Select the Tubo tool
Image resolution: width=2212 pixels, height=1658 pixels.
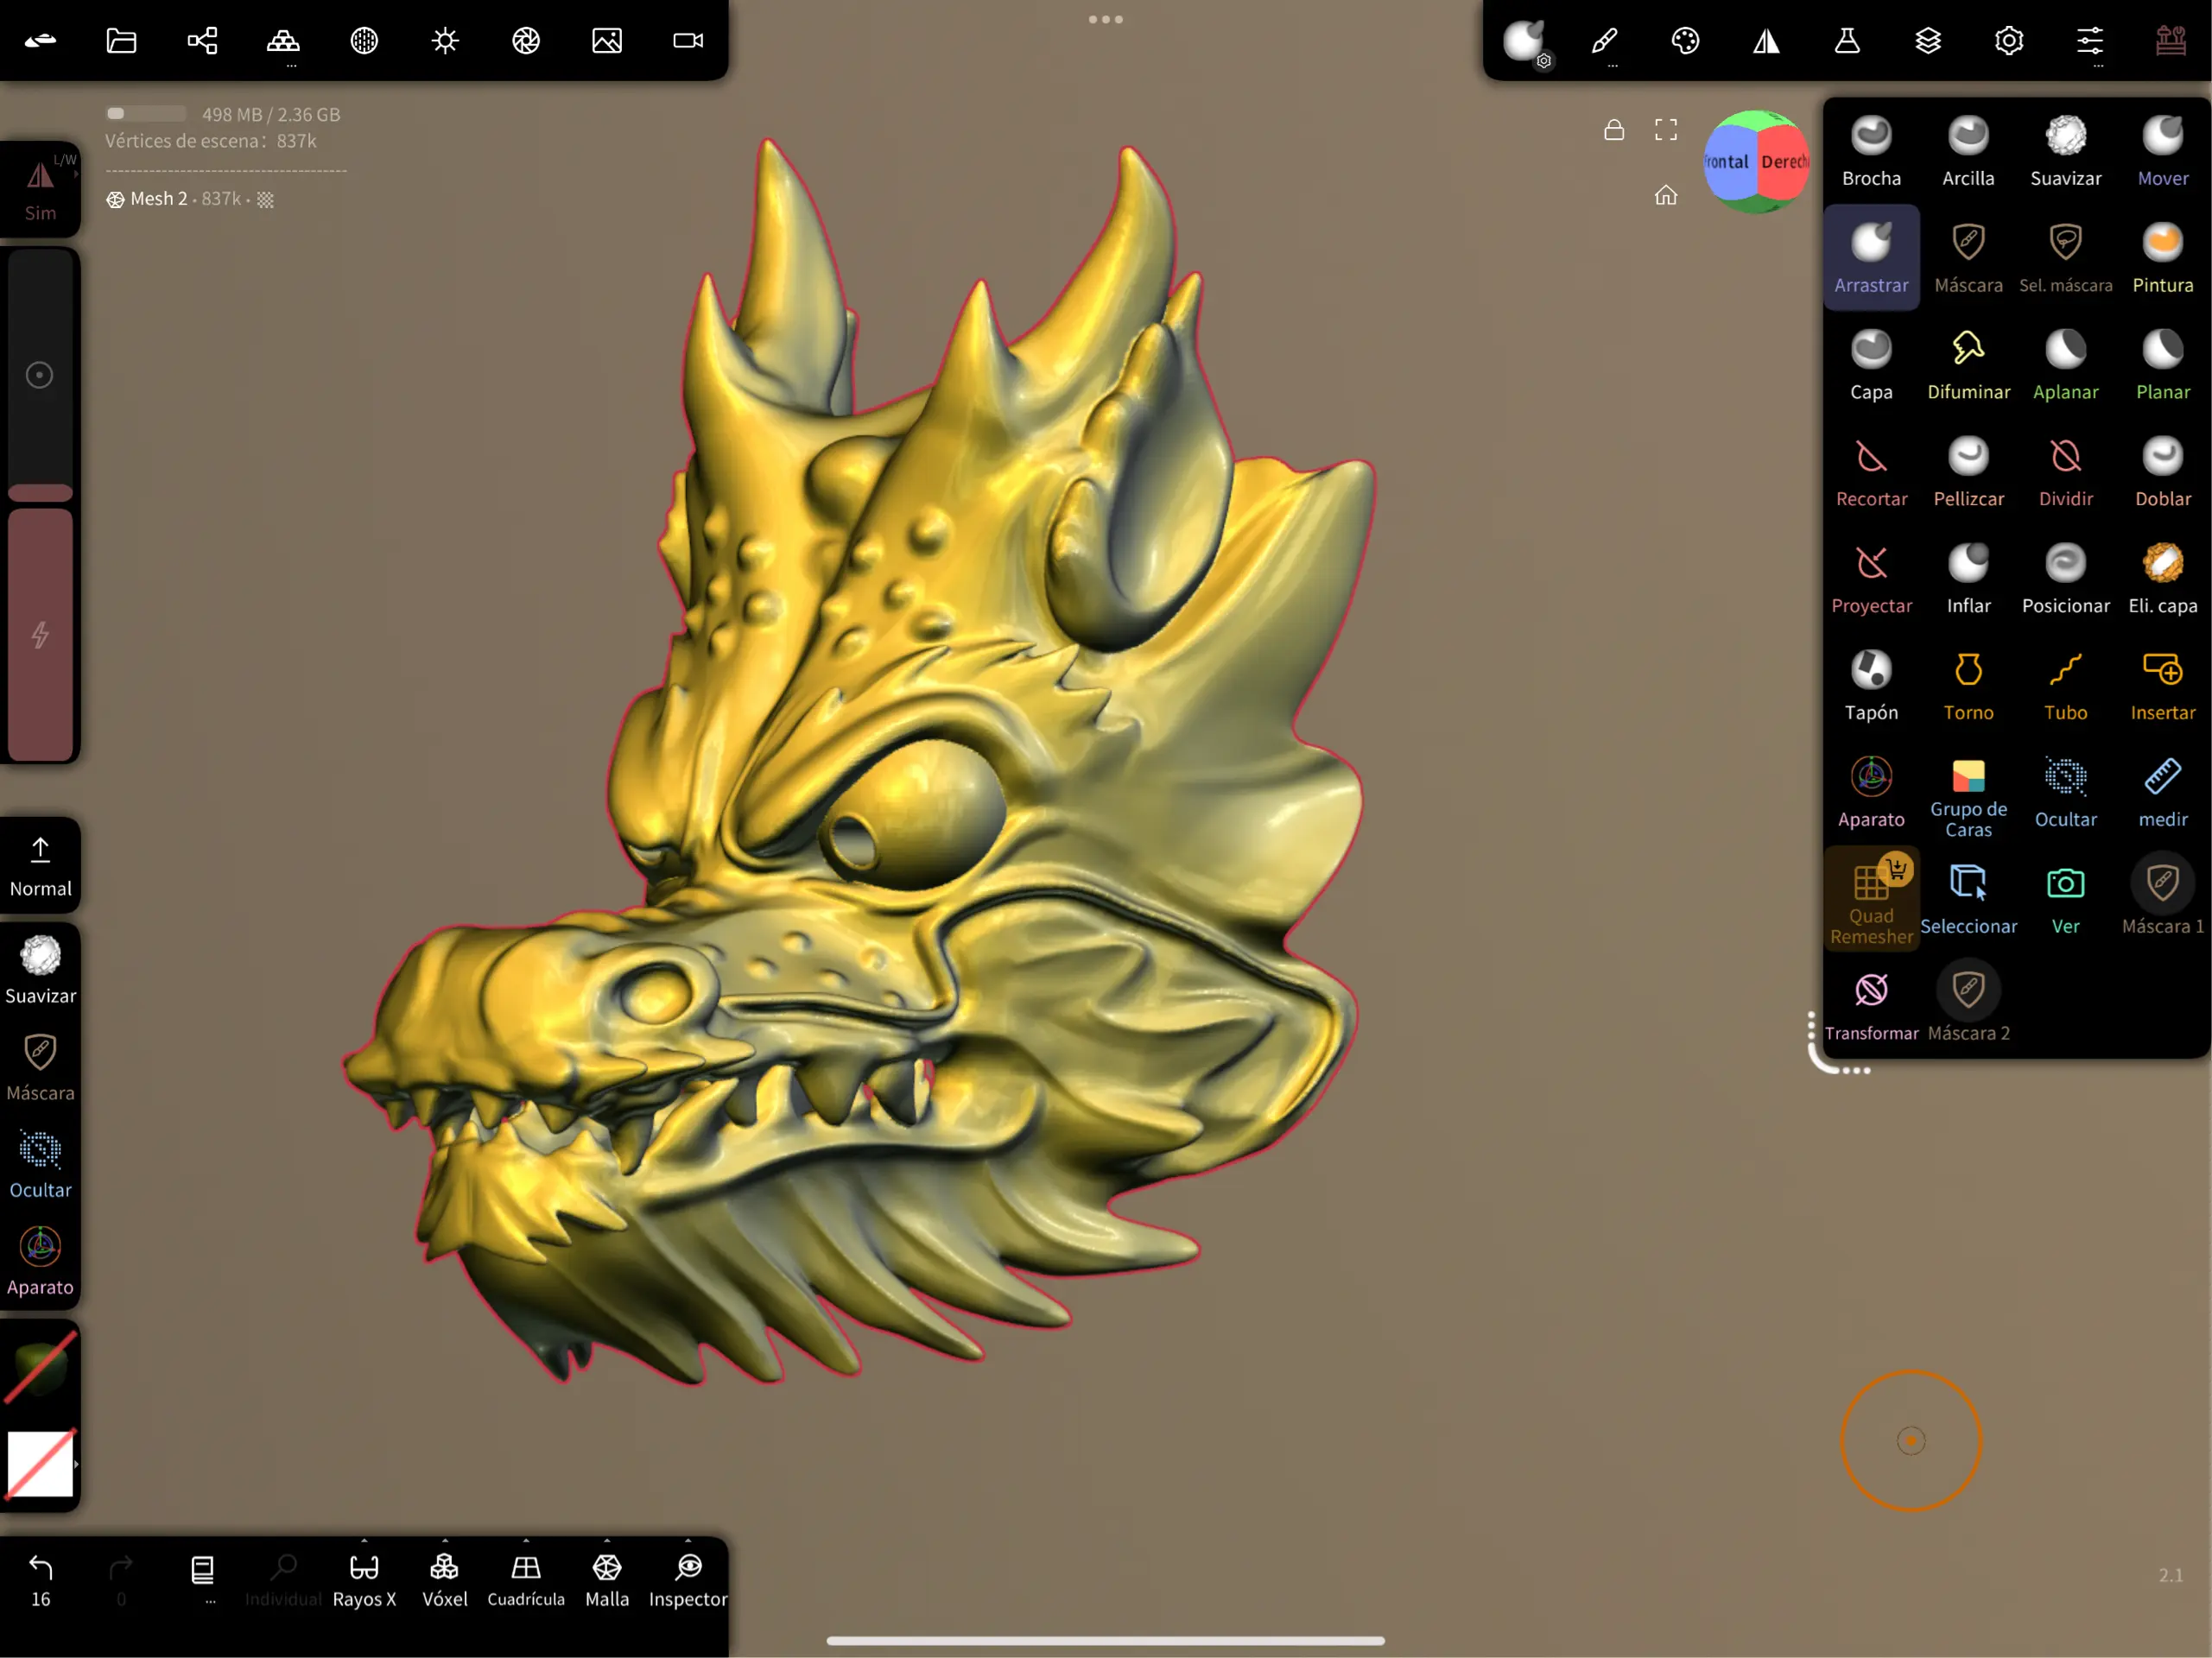point(2065,684)
